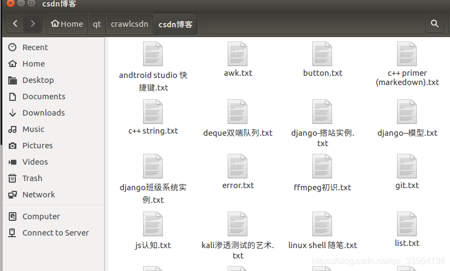The height and width of the screenshot is (271, 450).
Task: Select the list.txt file icon
Action: pos(407,224)
